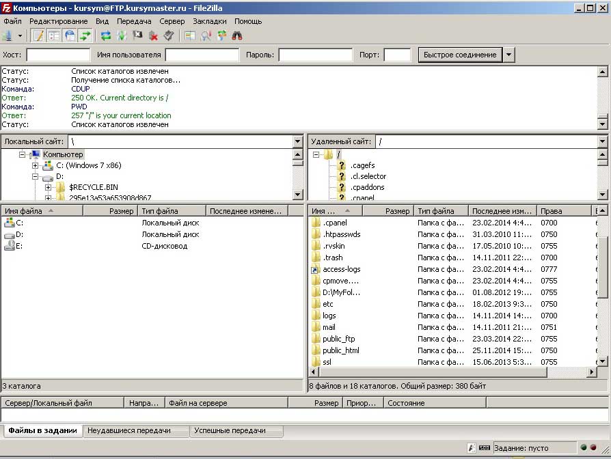Open the Быстрое соединение history dropdown
Image resolution: width=611 pixels, height=459 pixels.
pyautogui.click(x=509, y=55)
